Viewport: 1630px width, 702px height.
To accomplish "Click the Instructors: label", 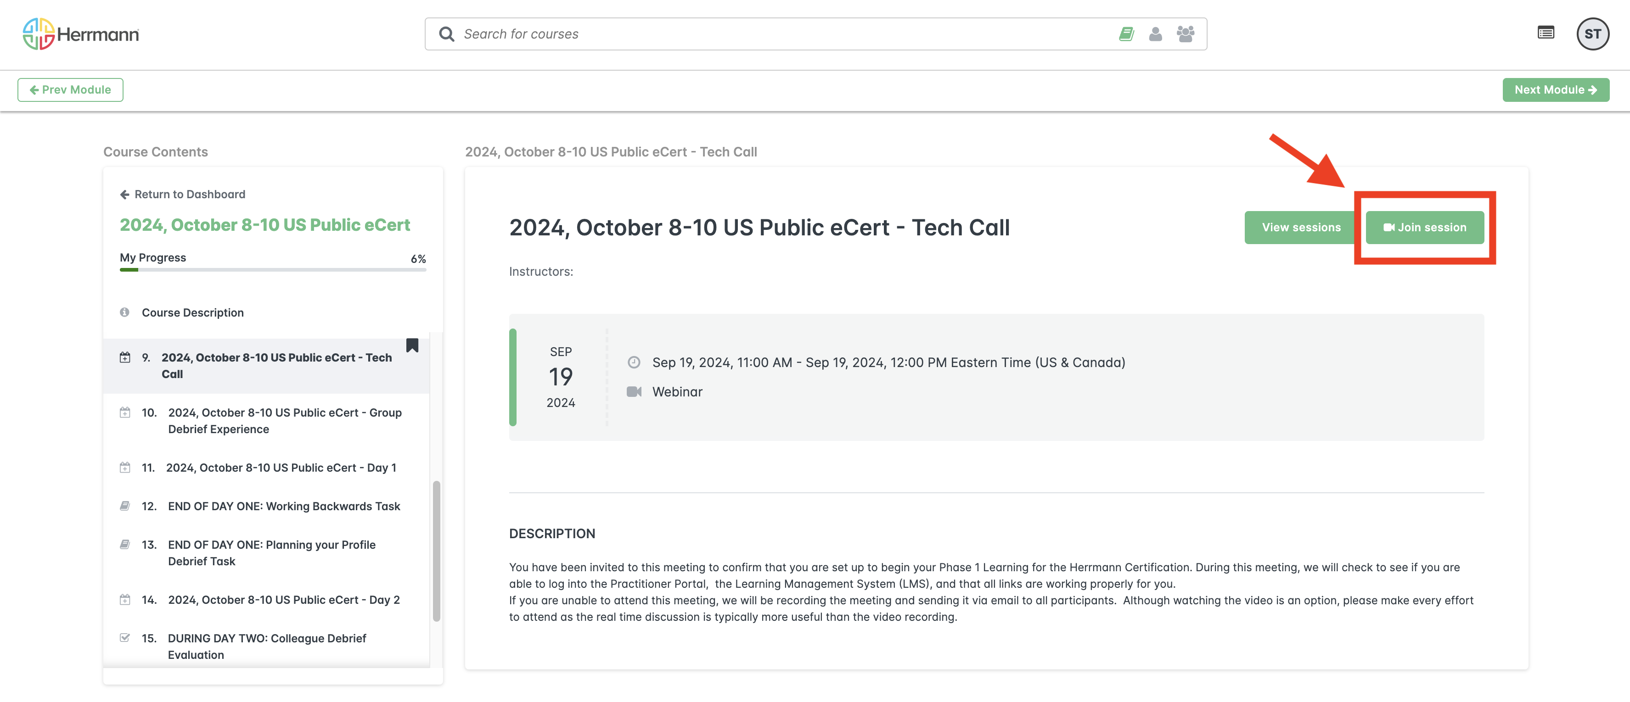I will pos(541,271).
